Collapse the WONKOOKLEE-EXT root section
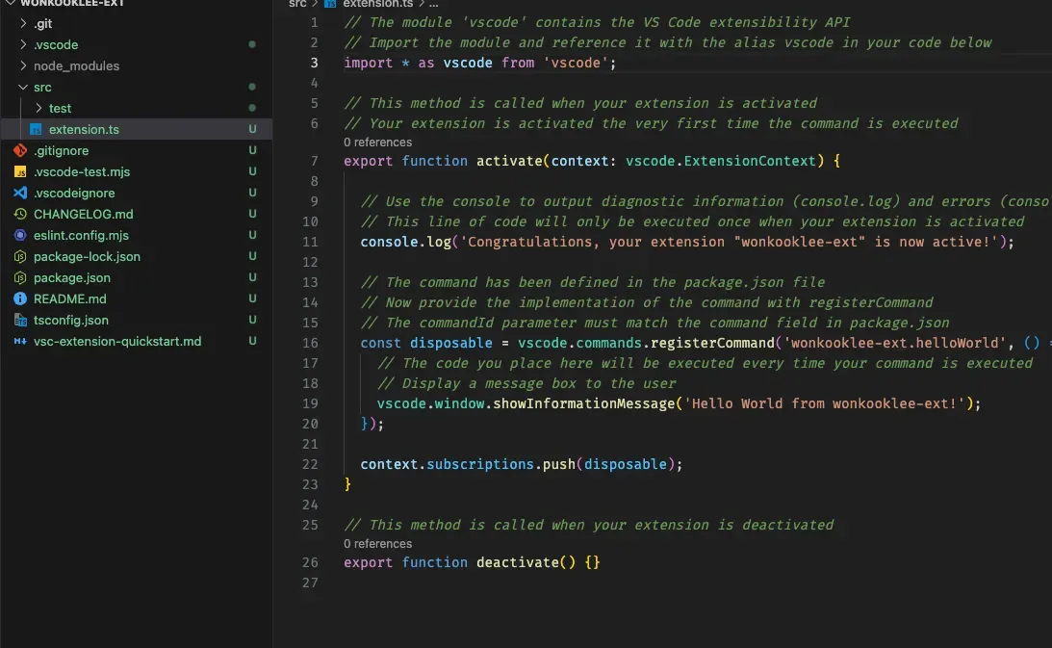Screen dimensions: 1052x648 (x=11, y=3)
